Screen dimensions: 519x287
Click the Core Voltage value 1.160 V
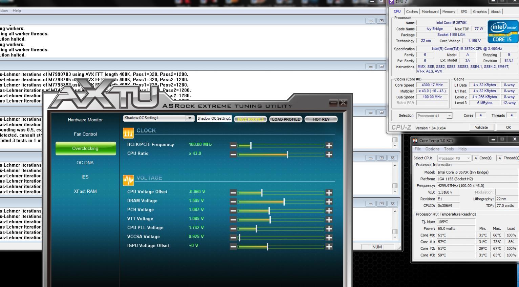(x=474, y=41)
